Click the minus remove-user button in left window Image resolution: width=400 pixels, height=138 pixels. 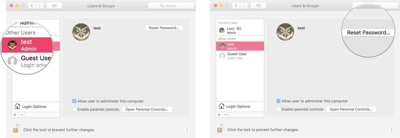coord(22,115)
